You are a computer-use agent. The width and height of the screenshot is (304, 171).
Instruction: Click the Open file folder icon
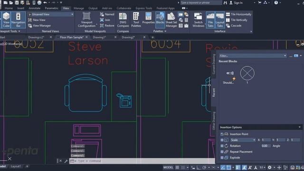point(11,2)
